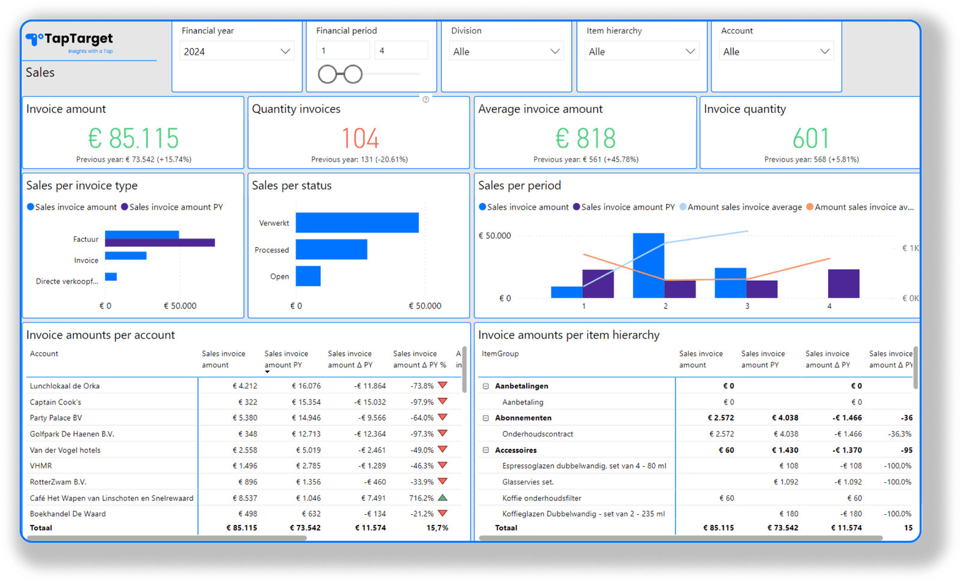Open the help tooltip on the Quantity invoices card

(x=426, y=99)
